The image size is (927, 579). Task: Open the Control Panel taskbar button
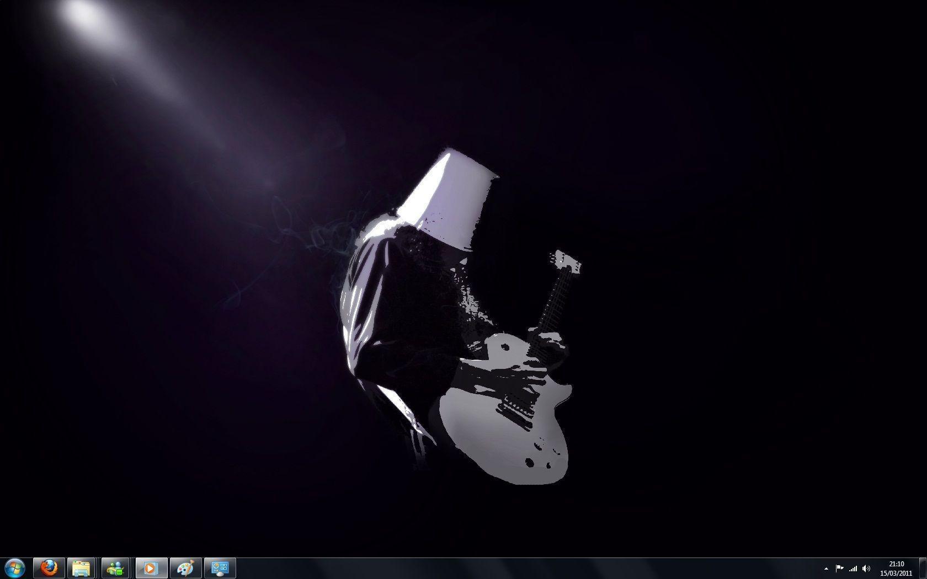click(220, 568)
